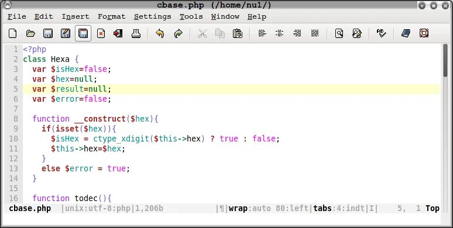
Task: Click the tabs:4:indt status bar entry
Action: 340,208
